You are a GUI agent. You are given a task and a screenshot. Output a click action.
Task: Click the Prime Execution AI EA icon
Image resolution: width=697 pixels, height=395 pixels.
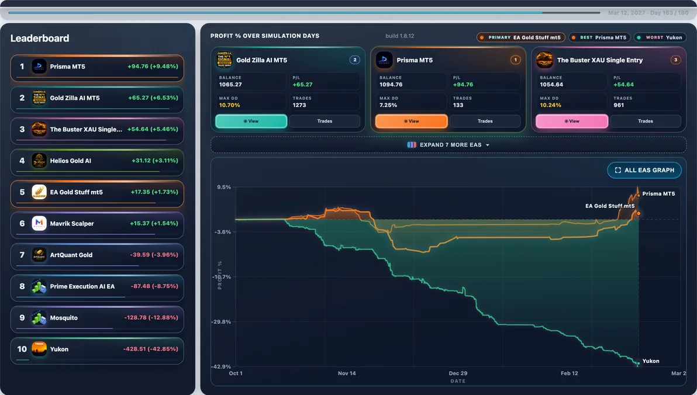[x=39, y=286]
